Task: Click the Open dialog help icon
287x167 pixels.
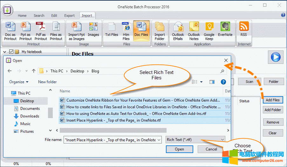Action: pos(223,82)
